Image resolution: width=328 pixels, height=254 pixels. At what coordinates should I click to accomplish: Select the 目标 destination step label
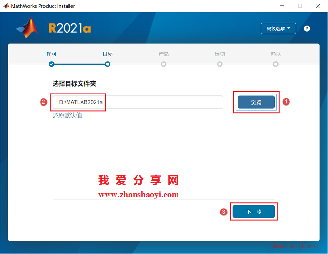pyautogui.click(x=108, y=54)
